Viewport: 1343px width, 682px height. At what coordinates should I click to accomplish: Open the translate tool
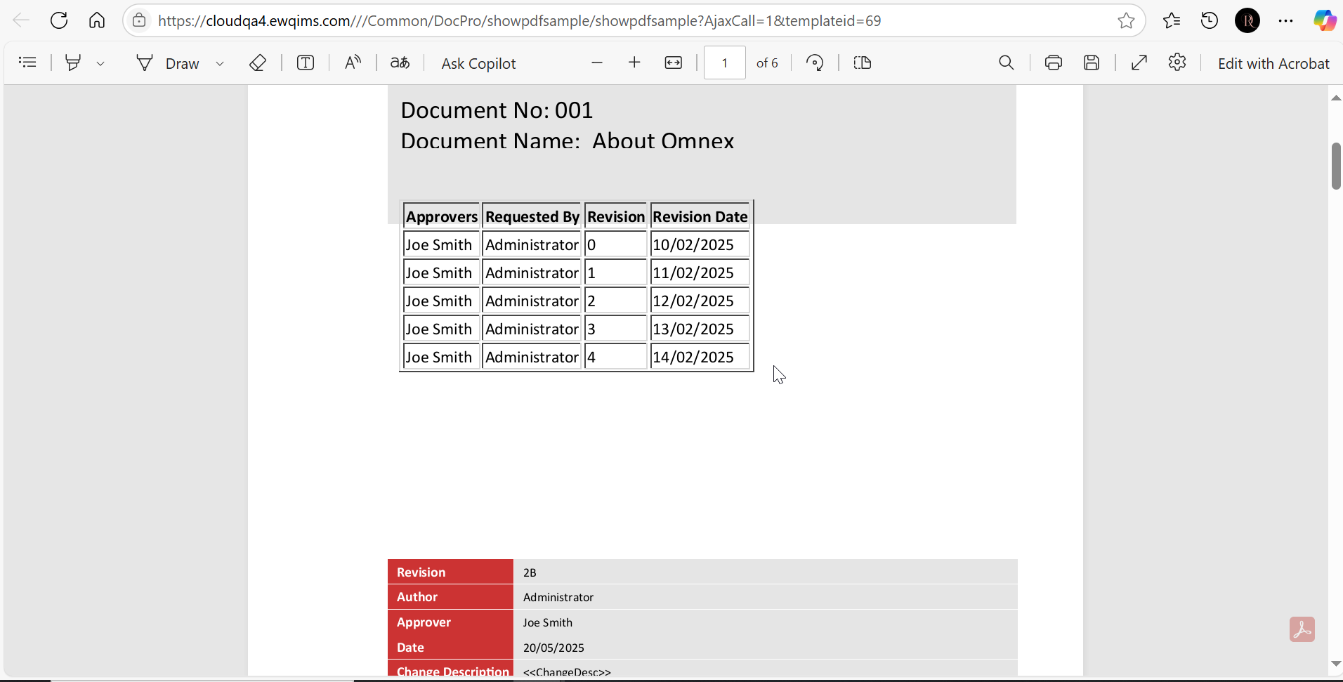(400, 63)
